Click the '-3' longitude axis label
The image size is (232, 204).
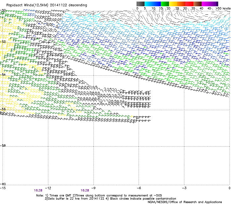pyautogui.click(x=184, y=188)
